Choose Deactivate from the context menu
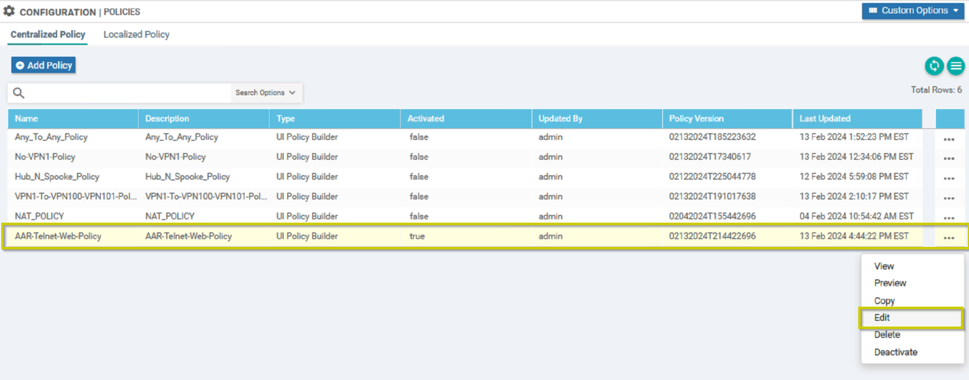The image size is (969, 380). click(x=896, y=352)
